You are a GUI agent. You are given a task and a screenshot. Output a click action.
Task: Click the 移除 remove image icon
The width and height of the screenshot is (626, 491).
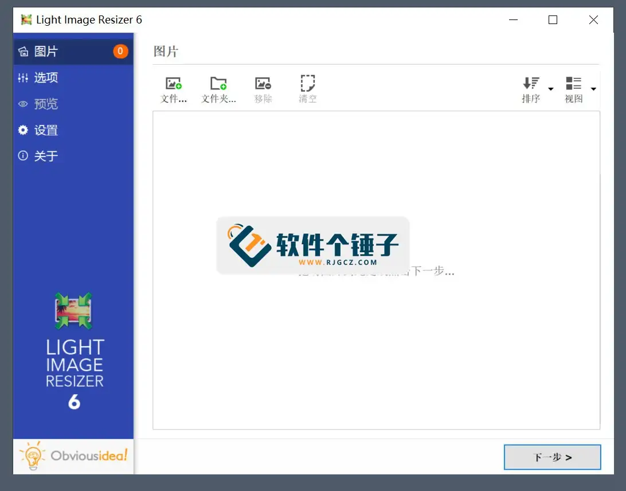[x=263, y=84]
